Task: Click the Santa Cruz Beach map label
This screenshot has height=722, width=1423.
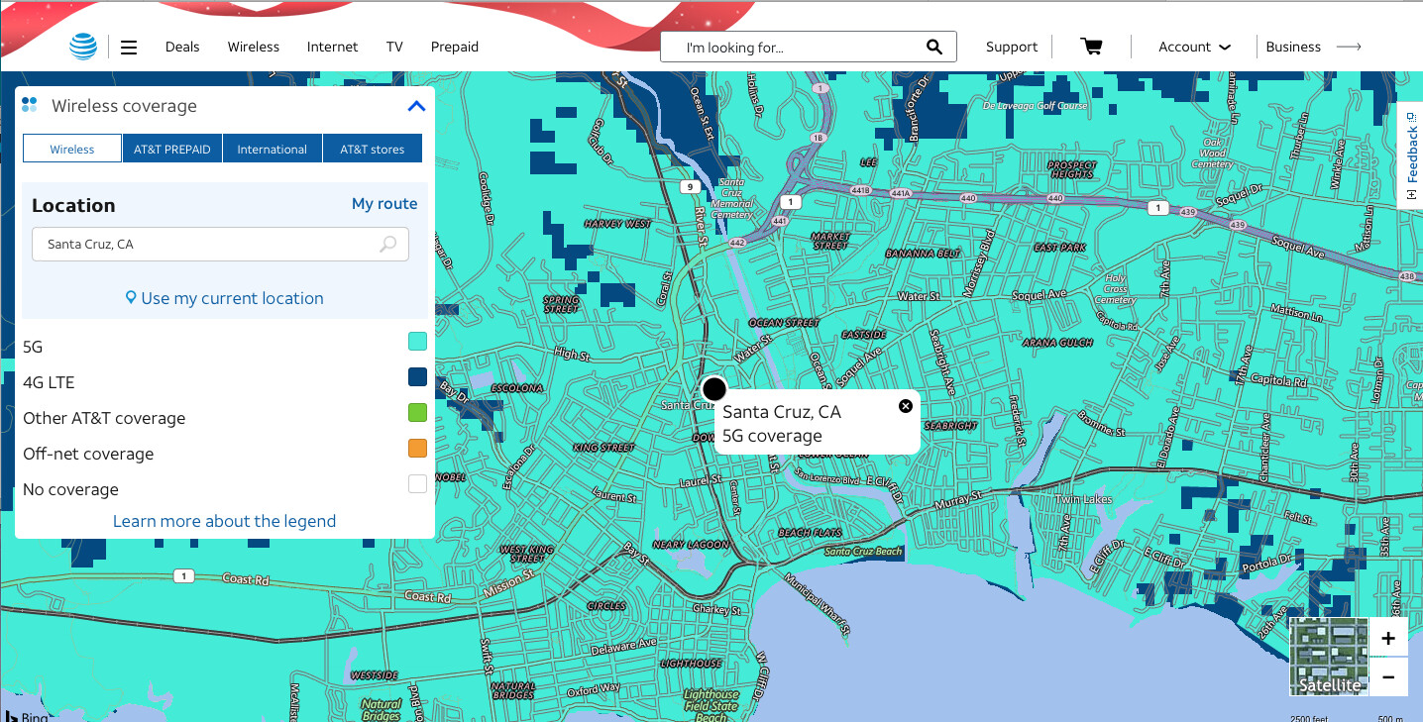Action: click(863, 552)
